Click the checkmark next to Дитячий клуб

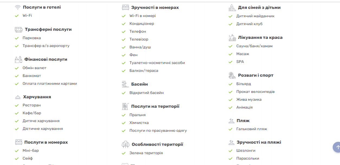(231, 24)
